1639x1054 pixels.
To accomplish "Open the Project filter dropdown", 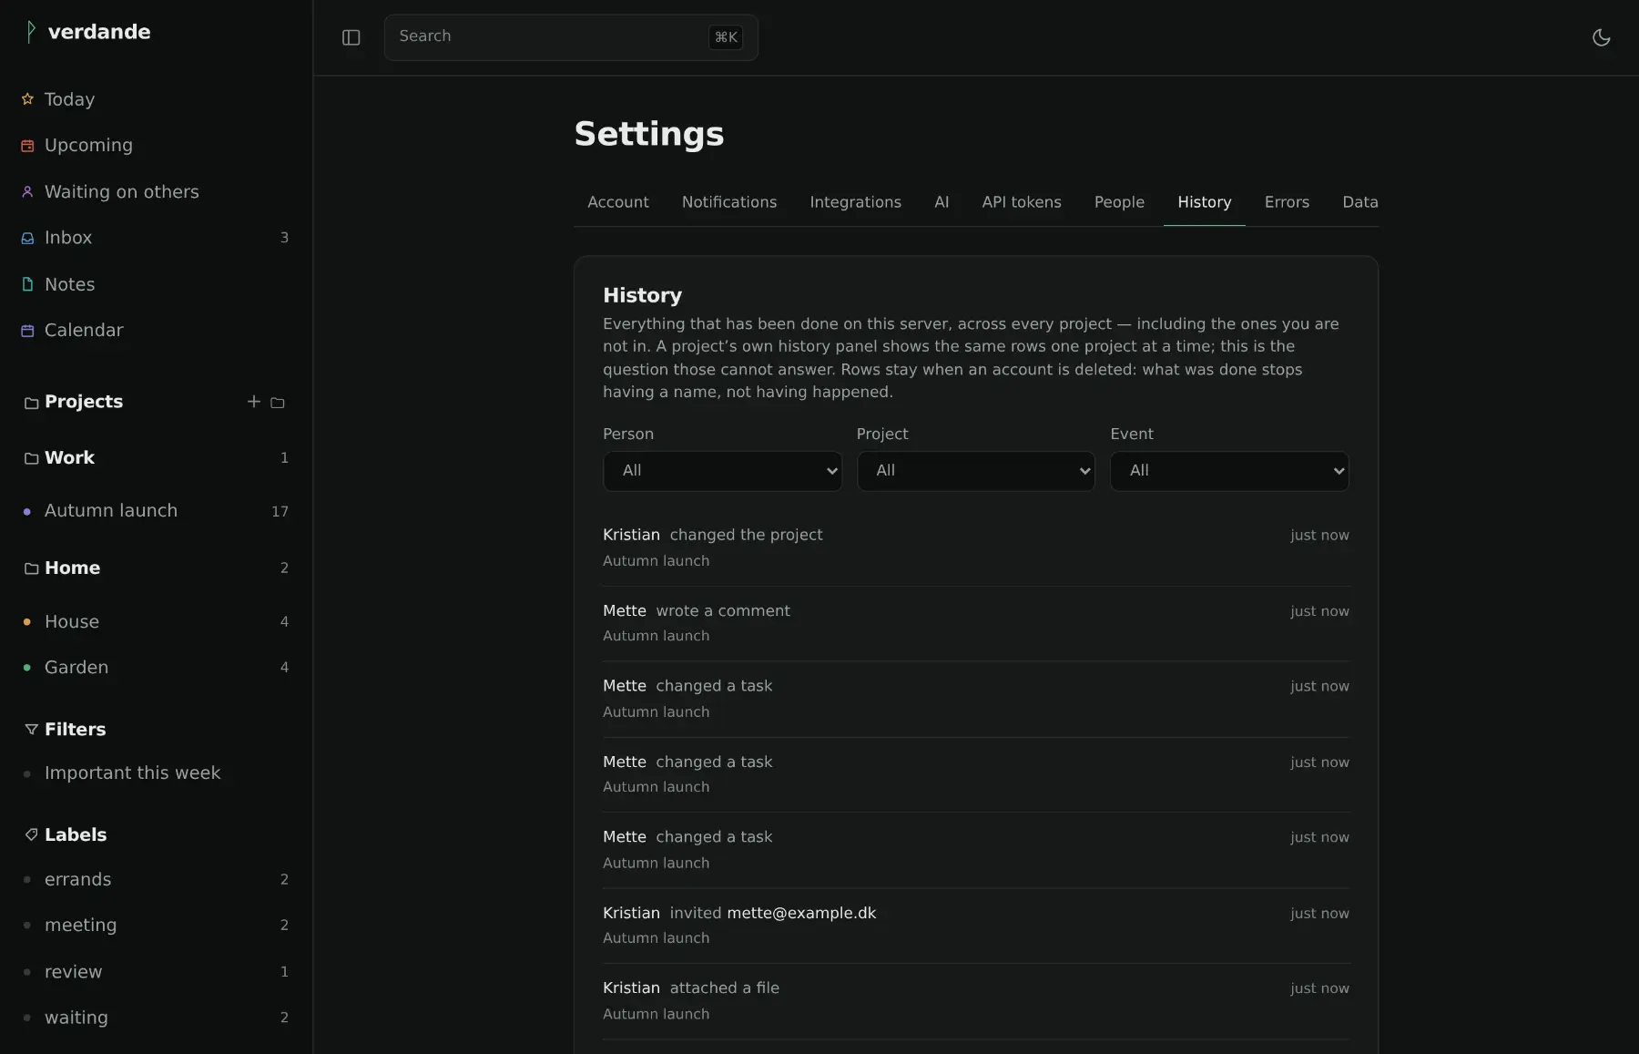I will click(975, 471).
